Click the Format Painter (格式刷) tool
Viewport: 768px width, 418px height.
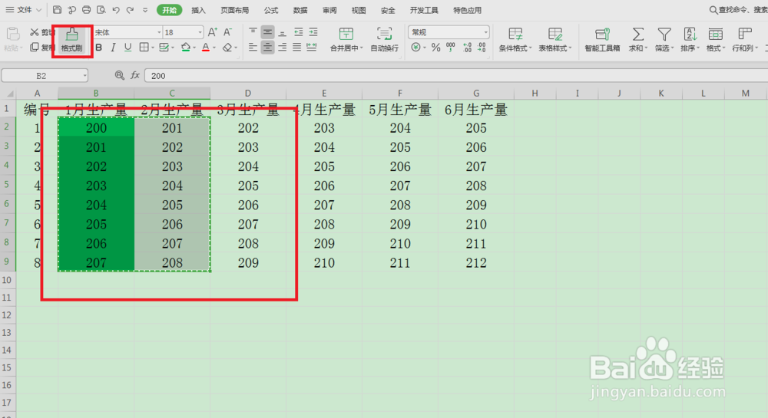tap(72, 40)
